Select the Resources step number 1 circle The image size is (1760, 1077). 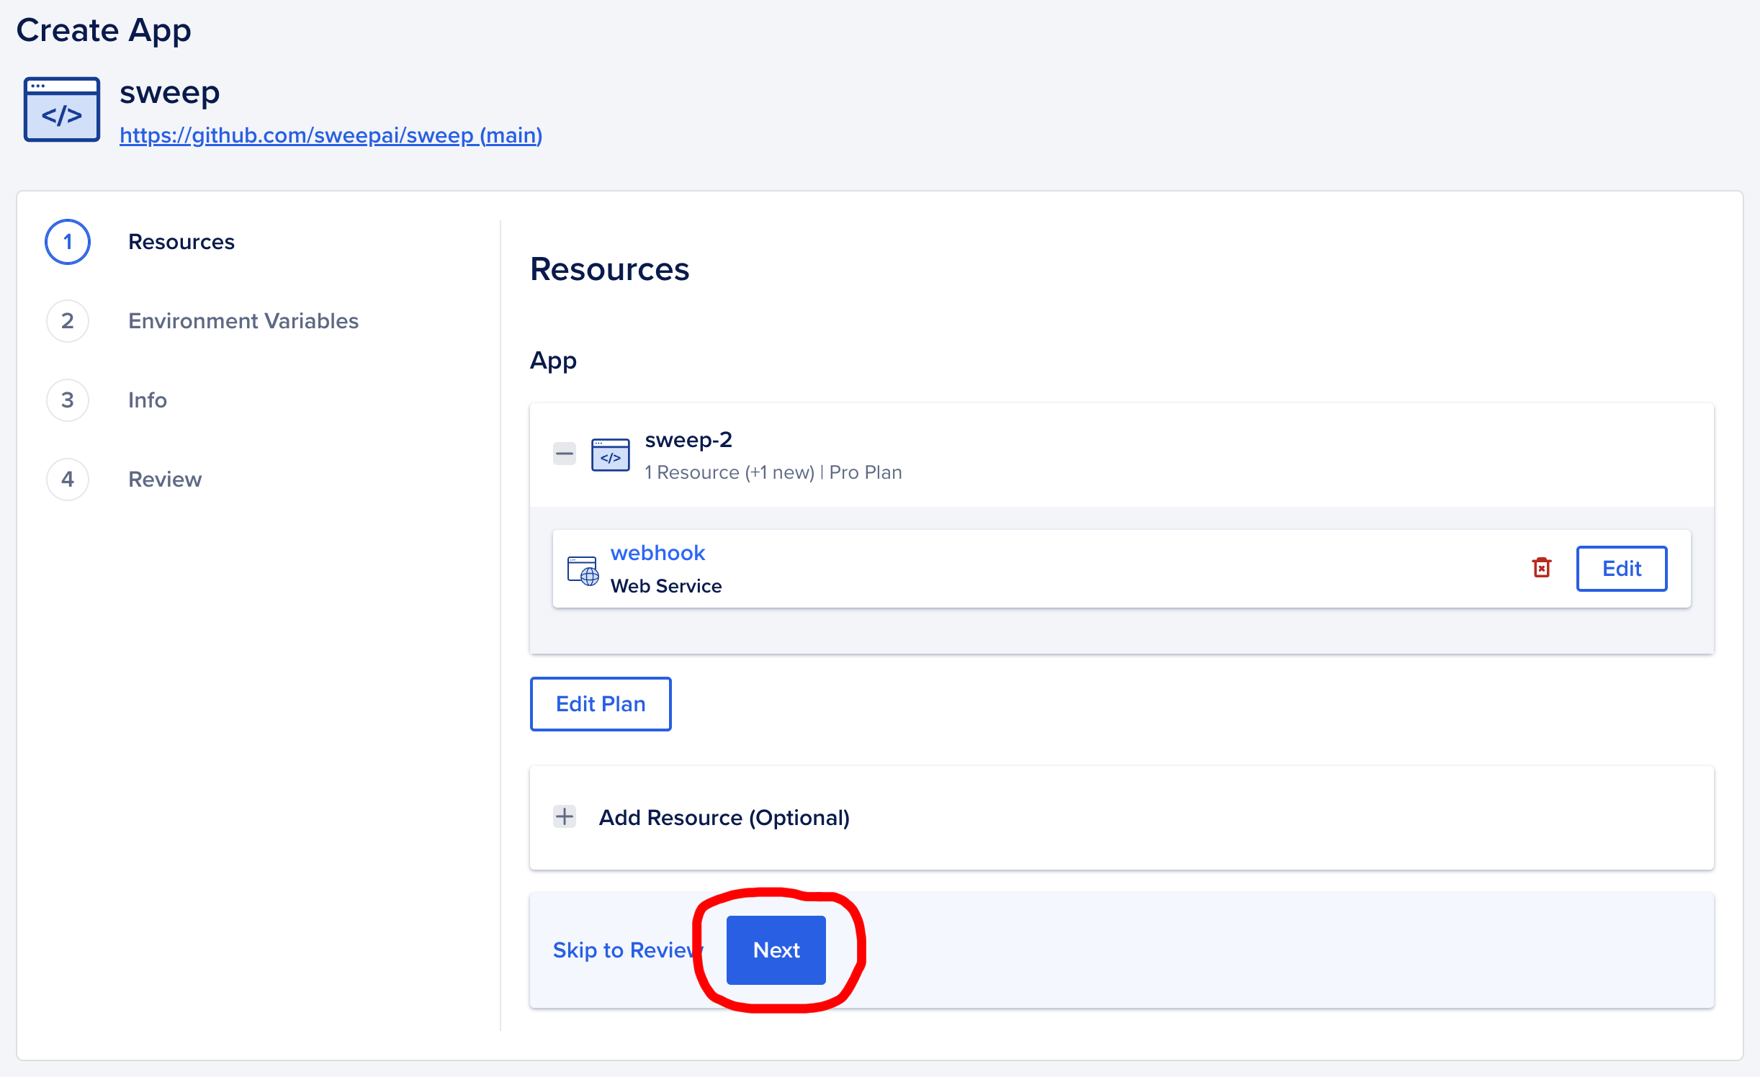click(68, 242)
